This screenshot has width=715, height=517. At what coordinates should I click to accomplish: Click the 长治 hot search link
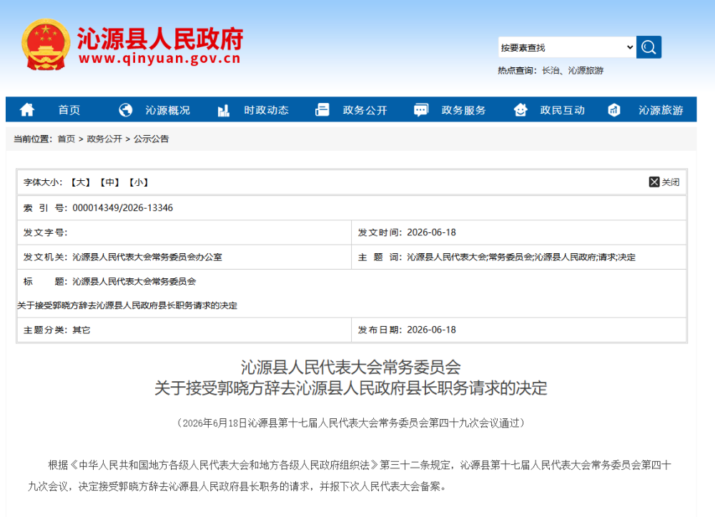tap(551, 71)
